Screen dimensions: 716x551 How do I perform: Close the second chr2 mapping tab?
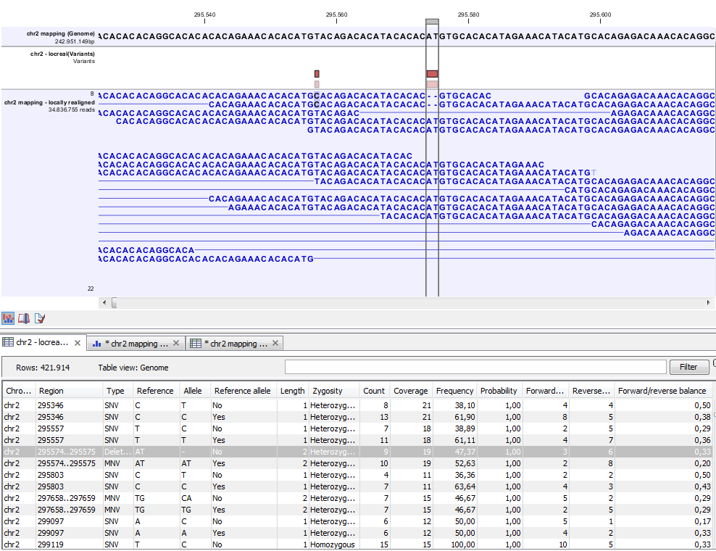(274, 342)
